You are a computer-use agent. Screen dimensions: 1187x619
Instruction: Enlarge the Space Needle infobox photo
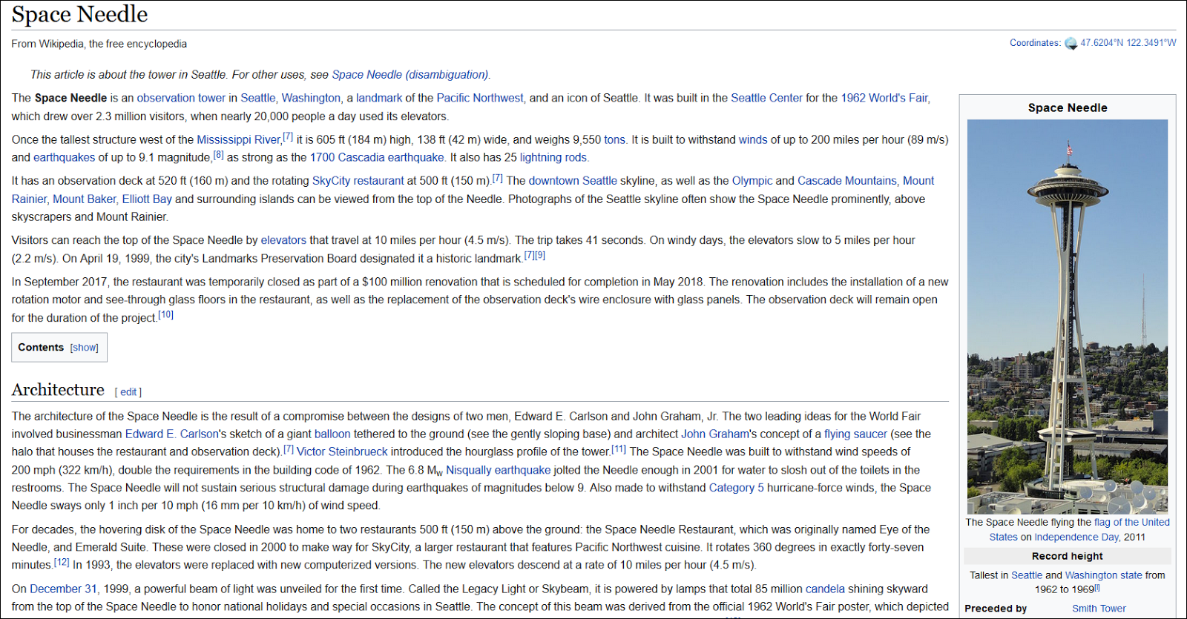click(1068, 317)
